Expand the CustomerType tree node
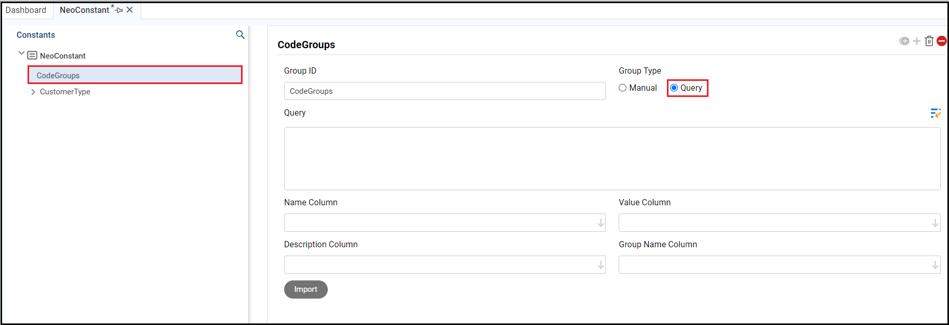Image resolution: width=949 pixels, height=325 pixels. click(x=33, y=92)
